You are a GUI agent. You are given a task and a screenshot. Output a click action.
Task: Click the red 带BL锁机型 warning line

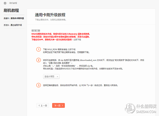(60, 37)
